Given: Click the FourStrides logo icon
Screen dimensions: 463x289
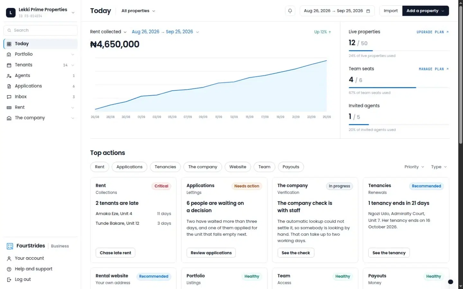Looking at the screenshot, I should point(10,246).
